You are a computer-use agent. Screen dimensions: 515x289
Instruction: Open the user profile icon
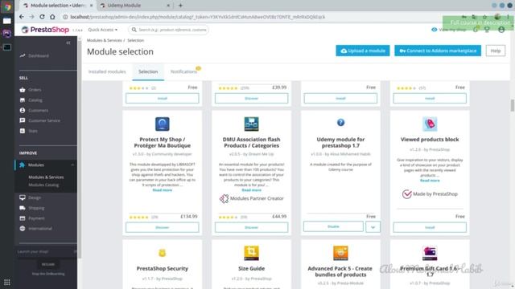coord(501,30)
